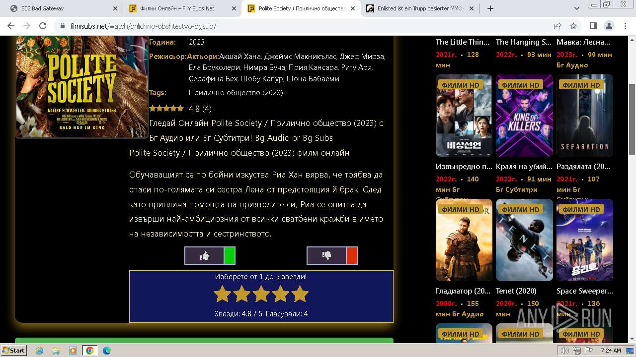Share this page via toolbar icon

pos(557,26)
